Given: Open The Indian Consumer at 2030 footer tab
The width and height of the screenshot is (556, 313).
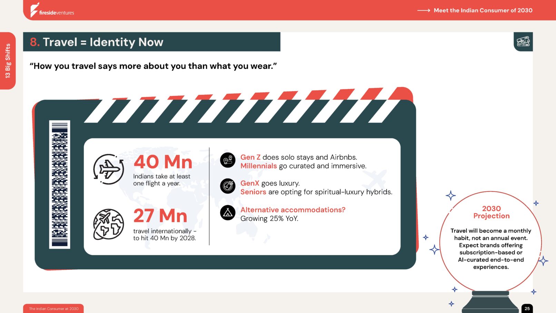Looking at the screenshot, I should pos(53,309).
